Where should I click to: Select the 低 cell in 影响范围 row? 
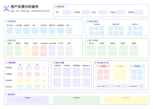pyautogui.click(x=20, y=68)
